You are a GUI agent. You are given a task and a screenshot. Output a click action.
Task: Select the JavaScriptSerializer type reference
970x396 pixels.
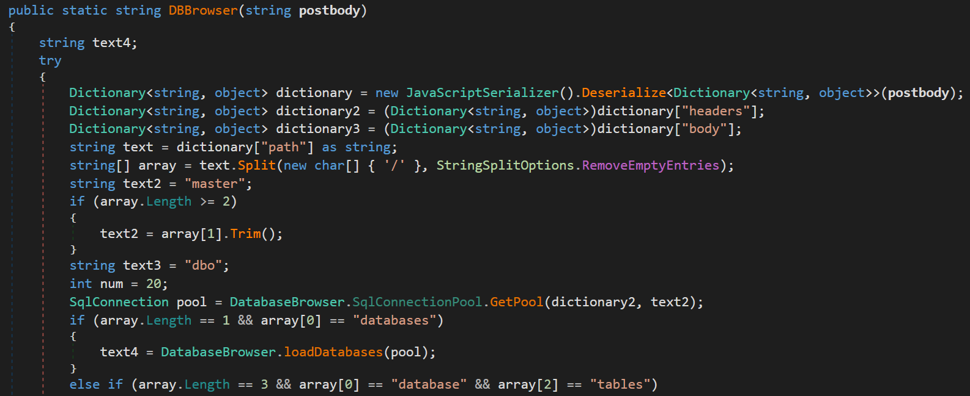(483, 93)
